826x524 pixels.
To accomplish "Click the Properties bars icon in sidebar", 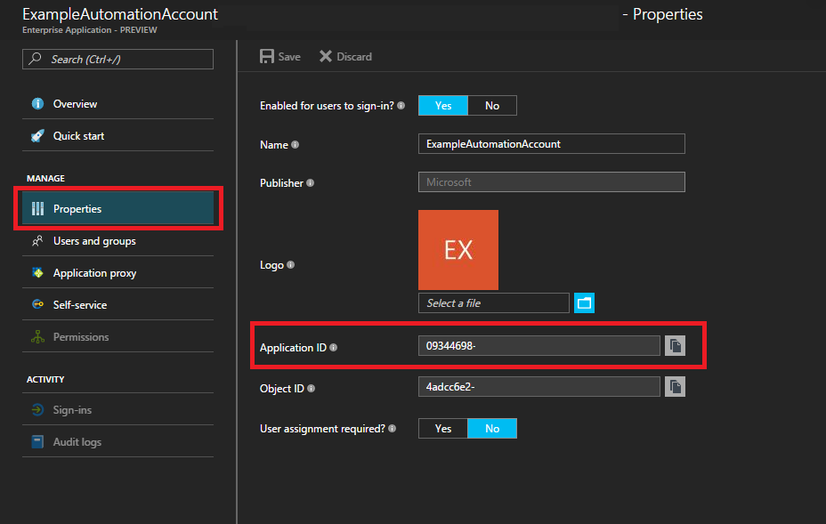I will click(x=37, y=209).
